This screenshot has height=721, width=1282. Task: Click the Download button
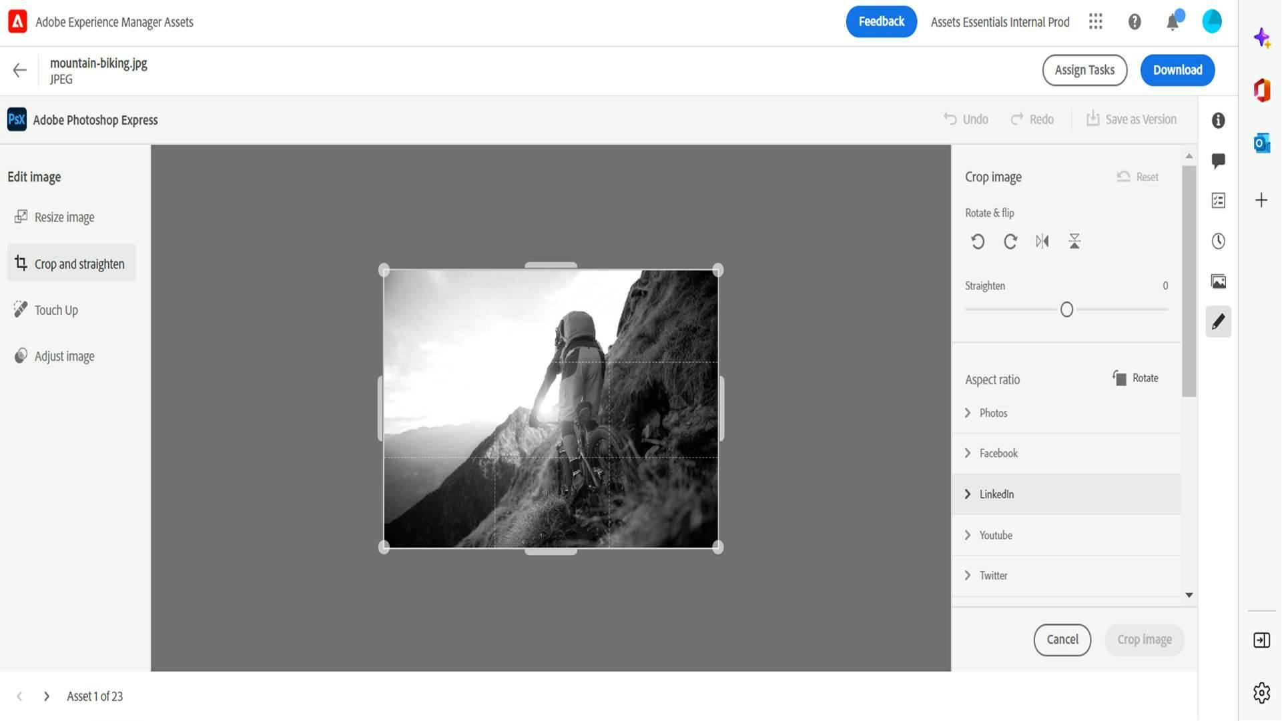pos(1177,70)
